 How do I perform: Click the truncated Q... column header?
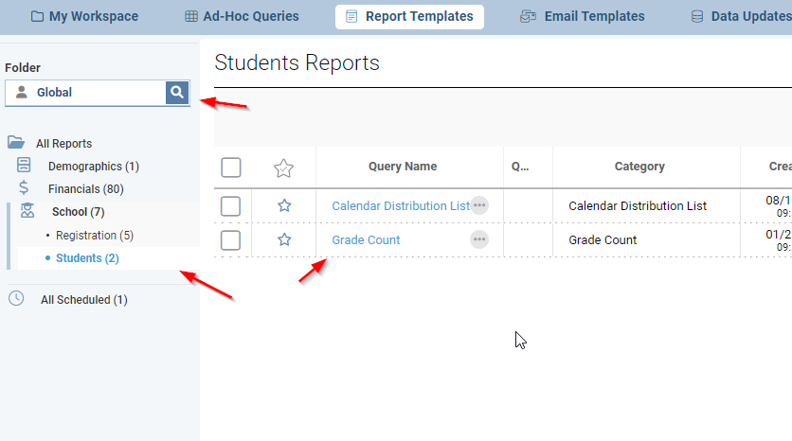click(520, 167)
